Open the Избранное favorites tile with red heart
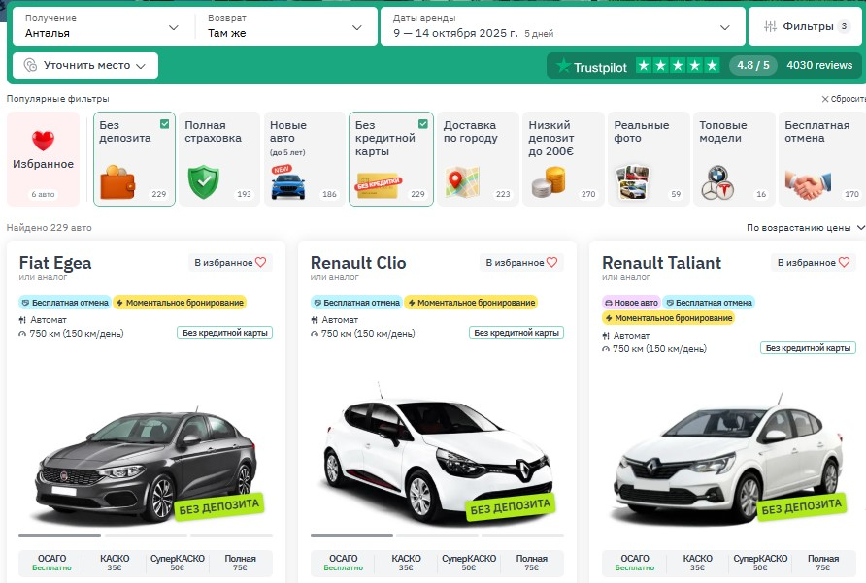This screenshot has height=583, width=866. (43, 159)
